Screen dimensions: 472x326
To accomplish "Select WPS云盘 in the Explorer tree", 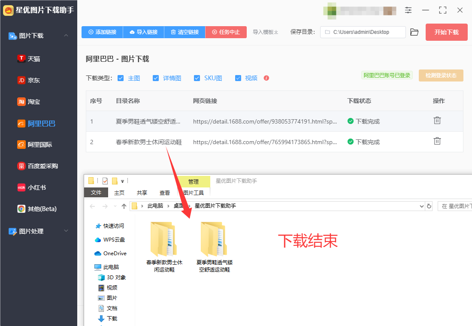I will pyautogui.click(x=110, y=240).
